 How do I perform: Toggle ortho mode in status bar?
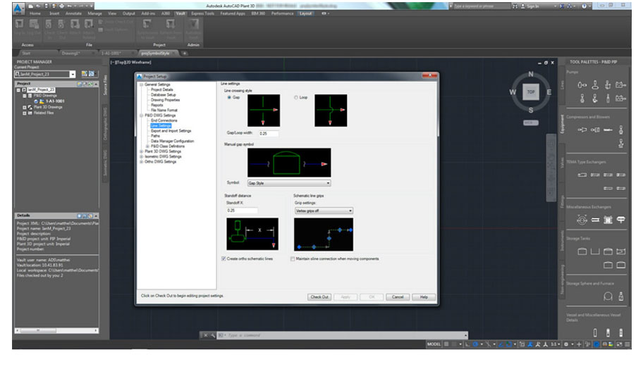[467, 344]
